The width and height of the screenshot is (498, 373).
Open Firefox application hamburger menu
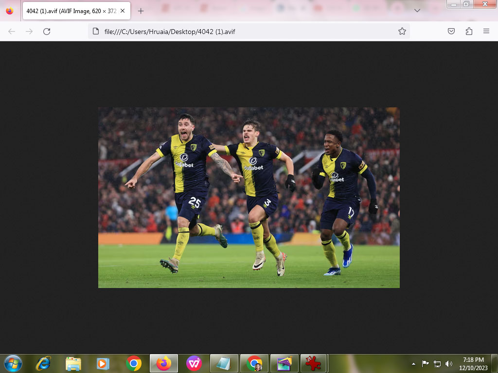(486, 31)
